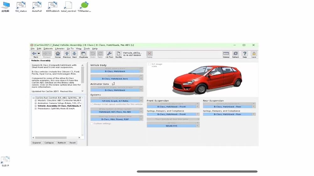Expand the Procedures: Split Mu tree node
The height and width of the screenshot is (176, 314).
(36, 109)
